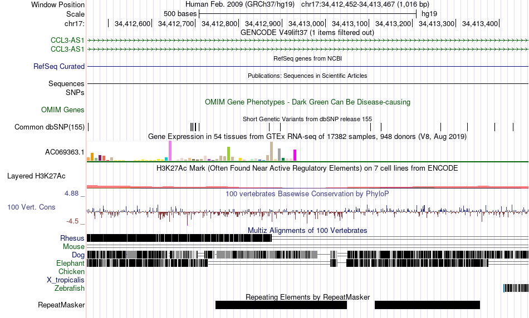Click the bright magenta GTEx expression bar

coord(295,155)
